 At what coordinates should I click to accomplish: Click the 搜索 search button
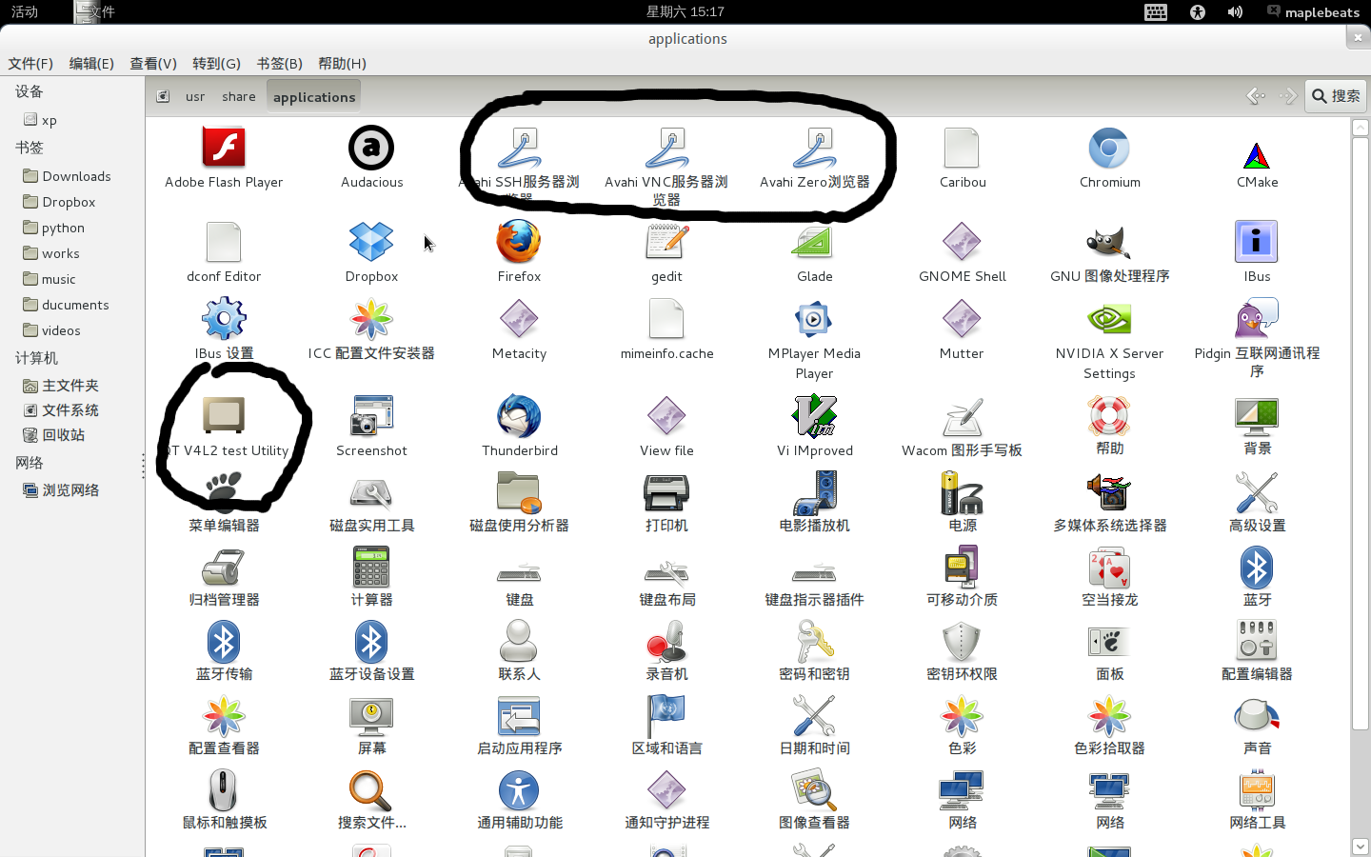click(1336, 96)
